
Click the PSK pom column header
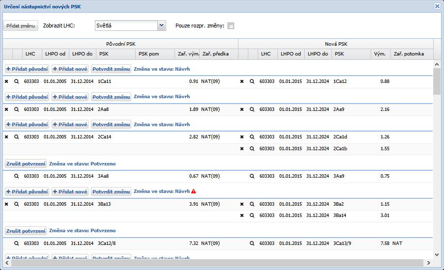(155, 54)
